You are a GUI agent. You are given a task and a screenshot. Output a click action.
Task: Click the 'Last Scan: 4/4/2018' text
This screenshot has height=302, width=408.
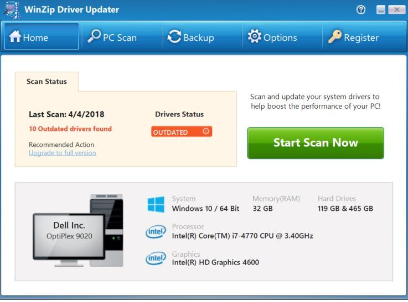pyautogui.click(x=66, y=114)
